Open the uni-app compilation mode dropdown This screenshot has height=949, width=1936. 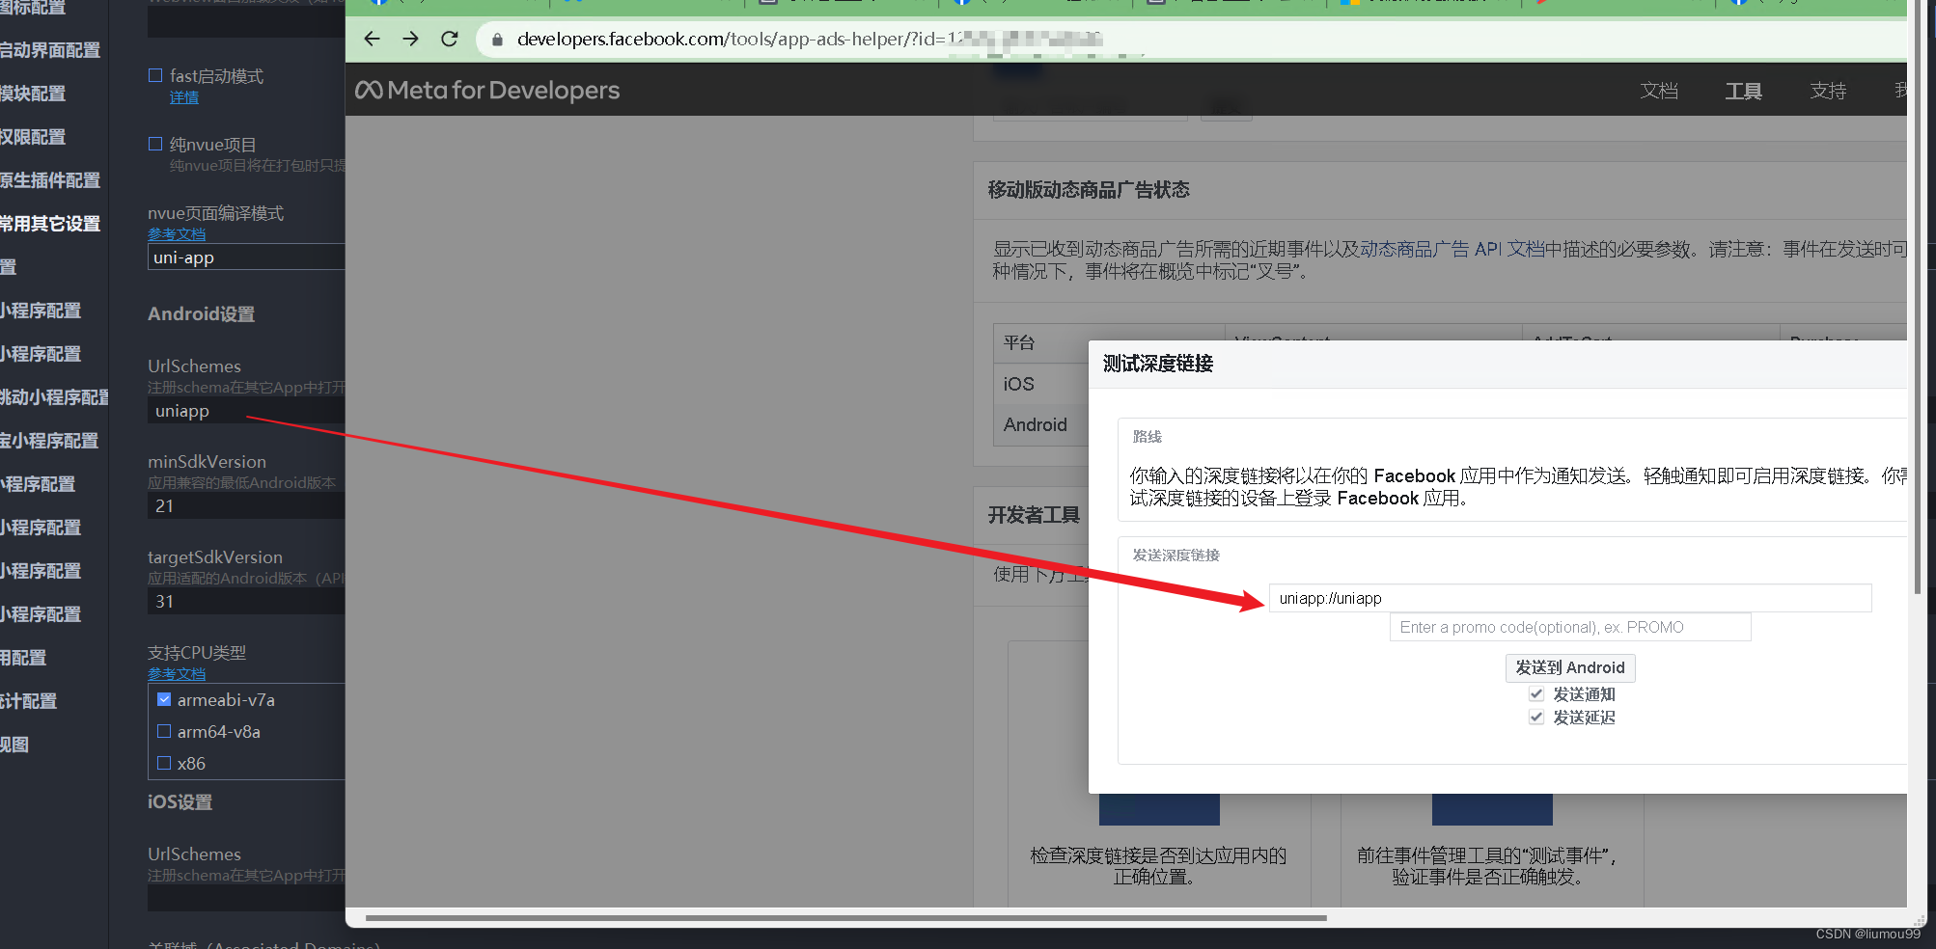(x=245, y=257)
